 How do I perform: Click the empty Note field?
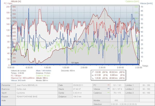54,102
